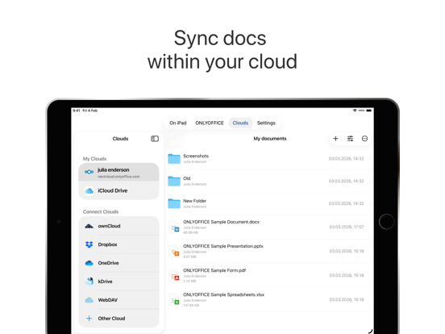Open the New Folder name
Viewport: 445px width, 334px height.
pyautogui.click(x=195, y=201)
